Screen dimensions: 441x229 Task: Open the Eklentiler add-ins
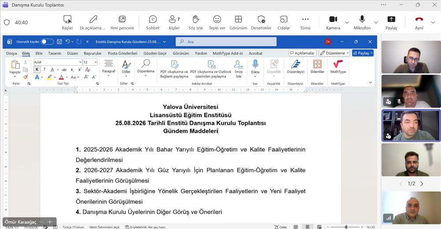(x=317, y=67)
